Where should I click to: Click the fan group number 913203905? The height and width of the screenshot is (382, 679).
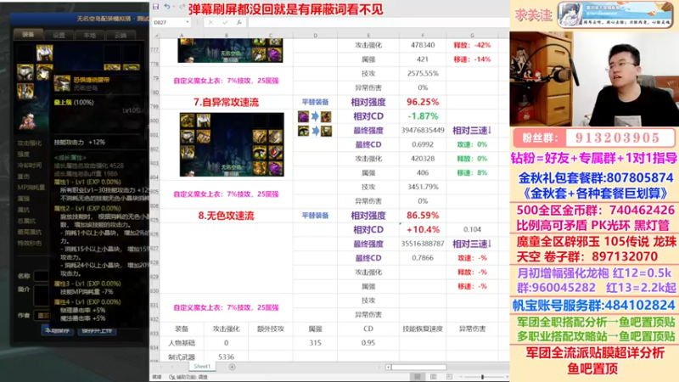[x=618, y=138]
